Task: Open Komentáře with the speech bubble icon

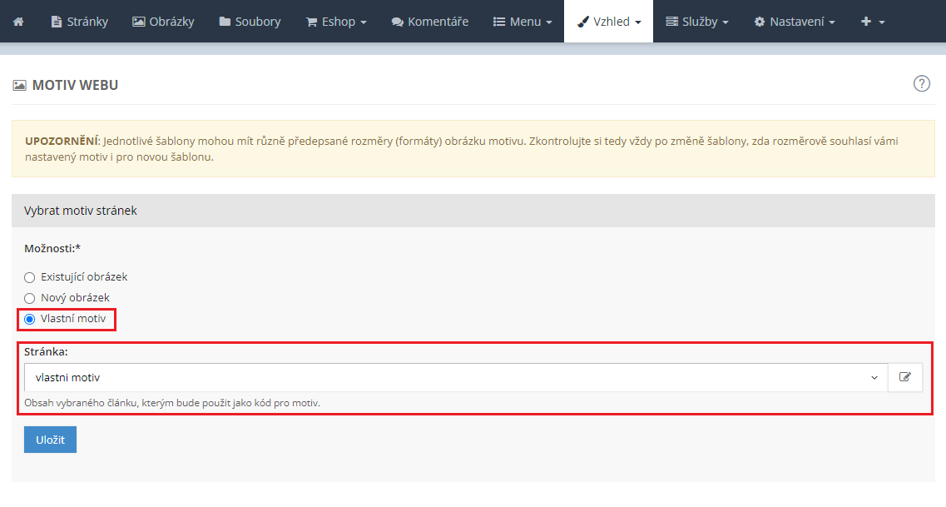Action: coord(429,22)
